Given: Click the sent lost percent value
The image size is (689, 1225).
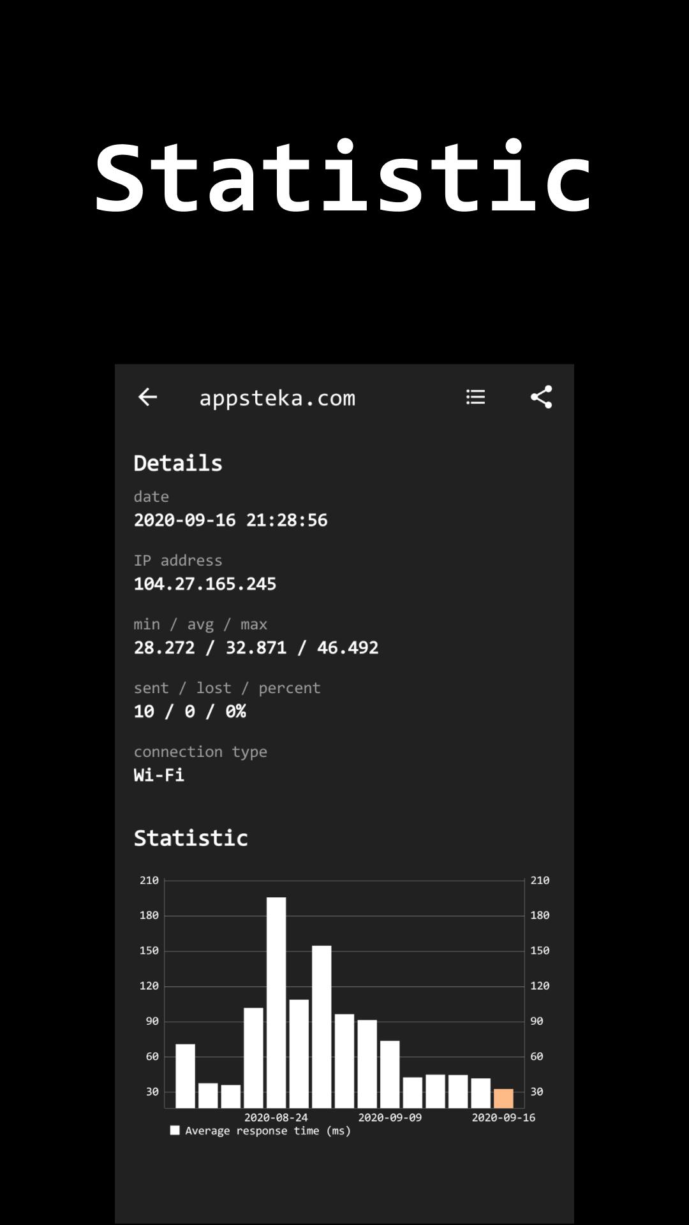Looking at the screenshot, I should (x=189, y=712).
